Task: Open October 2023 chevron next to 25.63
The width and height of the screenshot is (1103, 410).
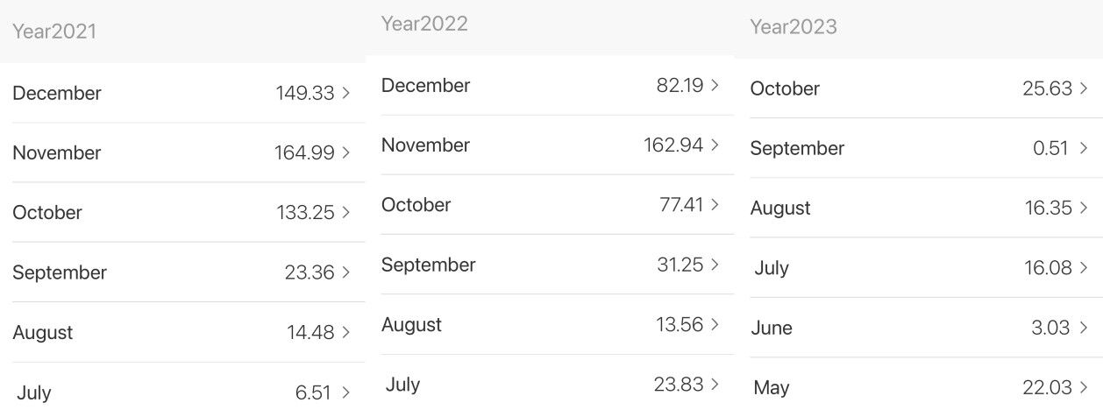Action: click(x=1085, y=88)
